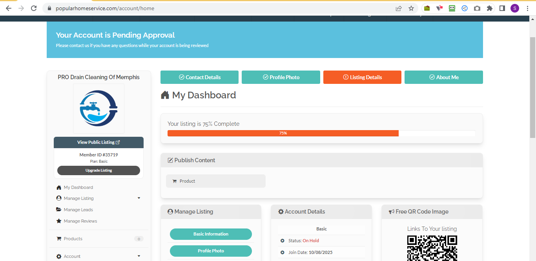Open Manage Reviews in sidebar

click(80, 221)
